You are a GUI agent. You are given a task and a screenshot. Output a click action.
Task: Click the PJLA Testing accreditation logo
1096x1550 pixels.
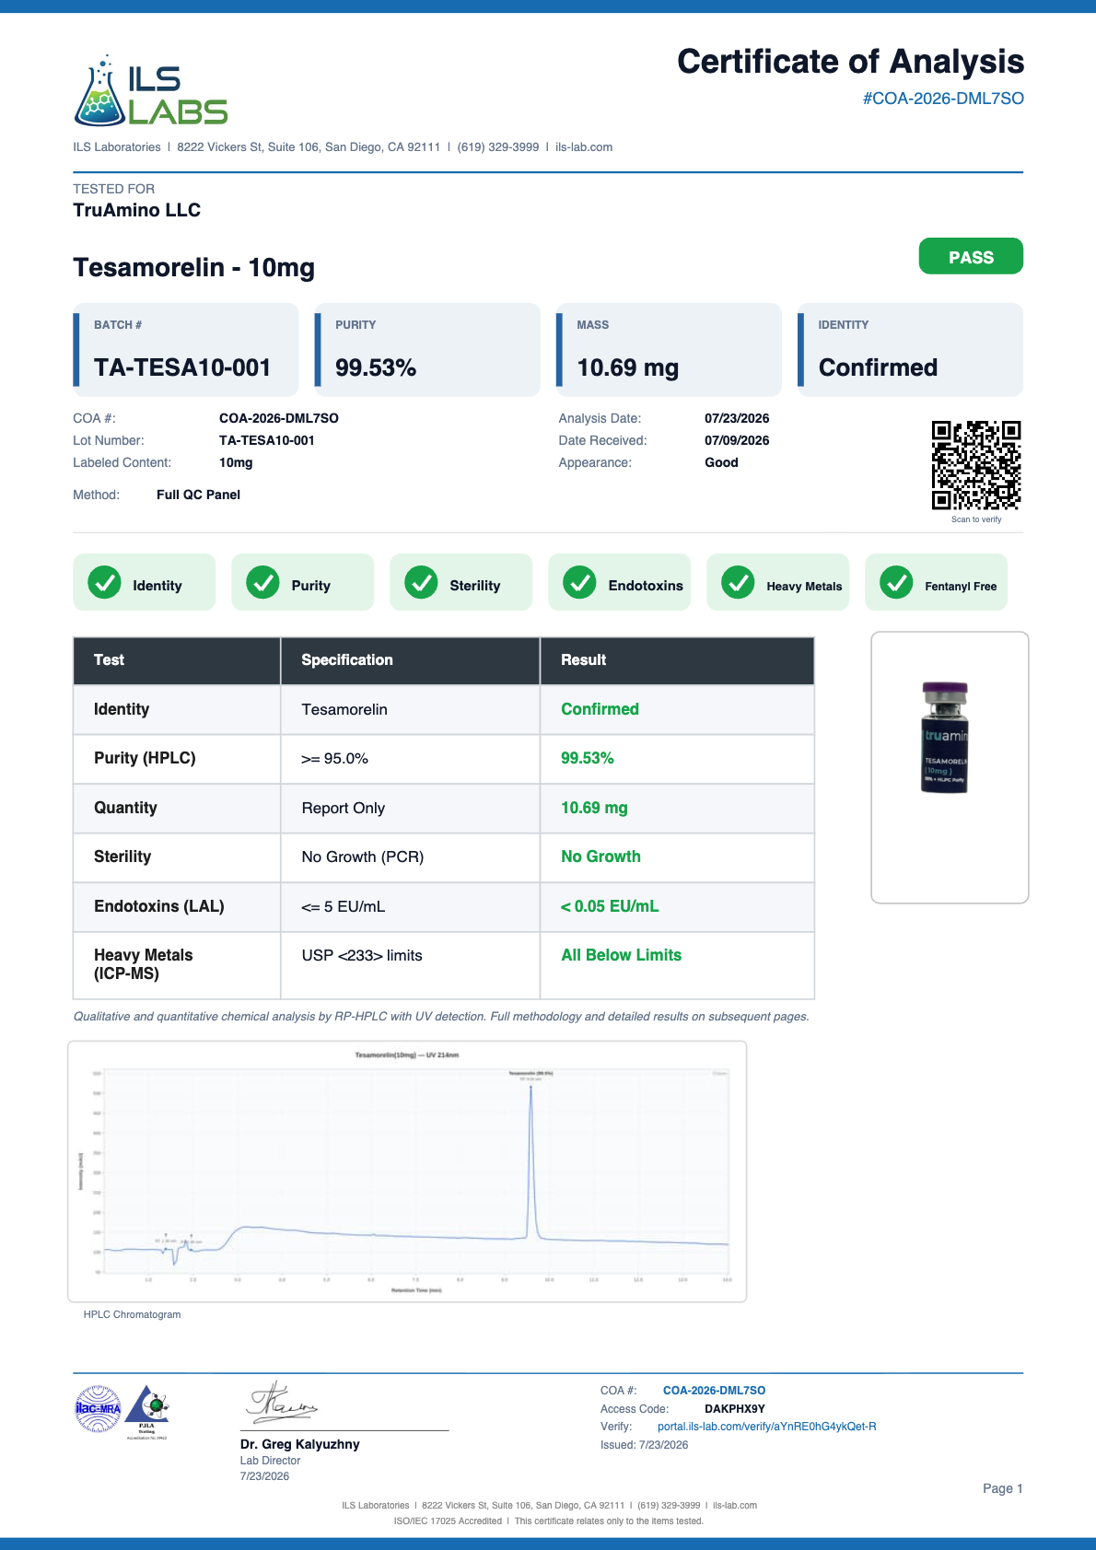pos(147,1412)
